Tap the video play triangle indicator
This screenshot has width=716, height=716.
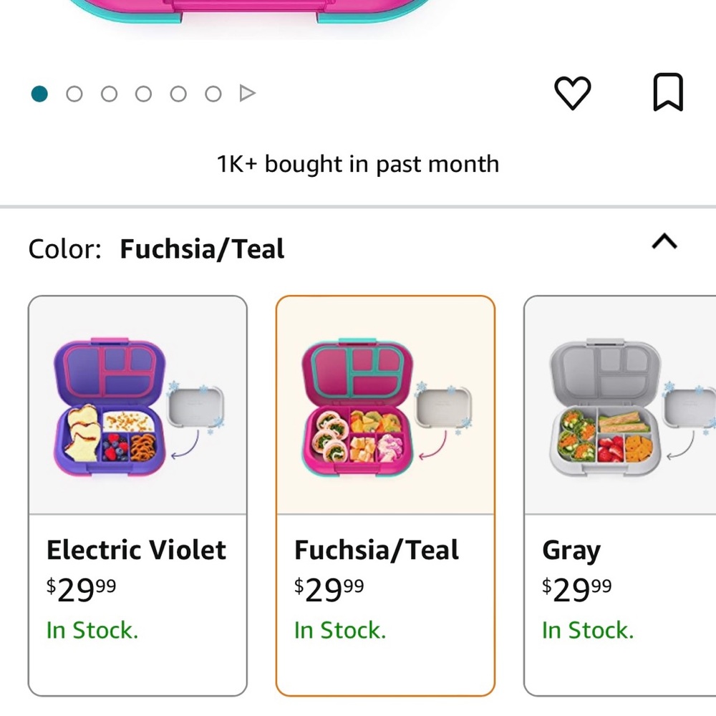point(247,94)
